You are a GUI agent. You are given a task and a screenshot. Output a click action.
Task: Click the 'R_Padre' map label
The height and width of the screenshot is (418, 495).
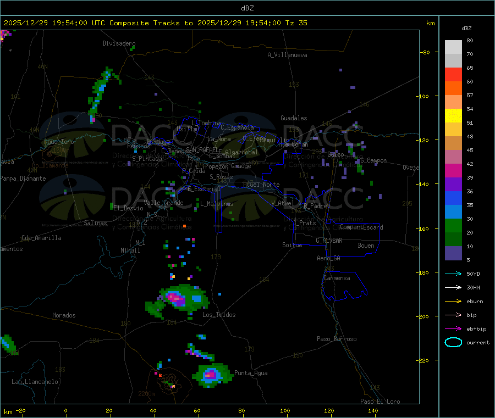(315, 206)
